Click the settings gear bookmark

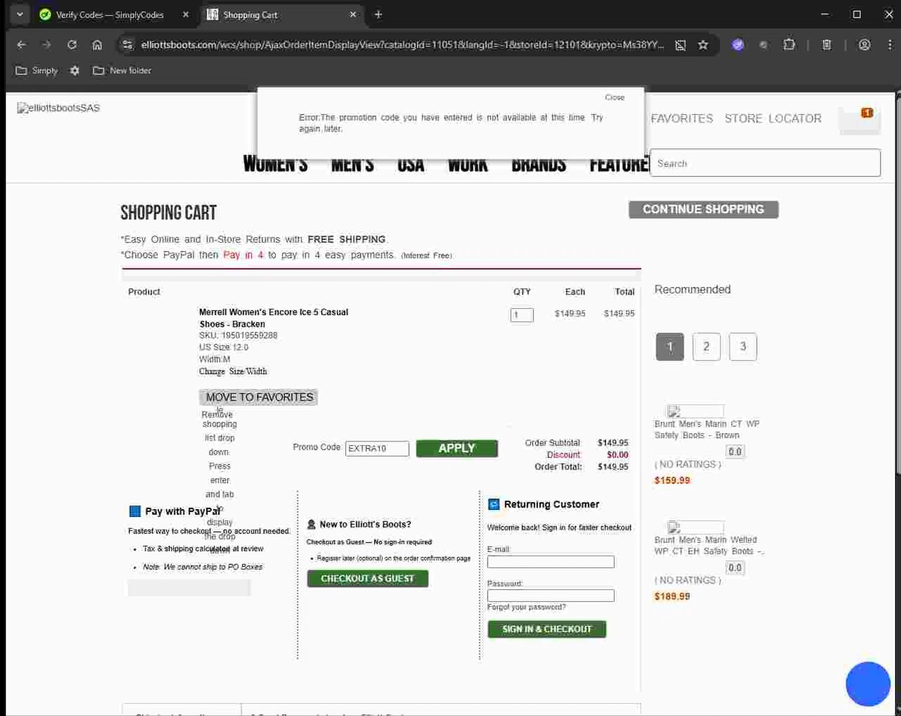click(x=74, y=70)
